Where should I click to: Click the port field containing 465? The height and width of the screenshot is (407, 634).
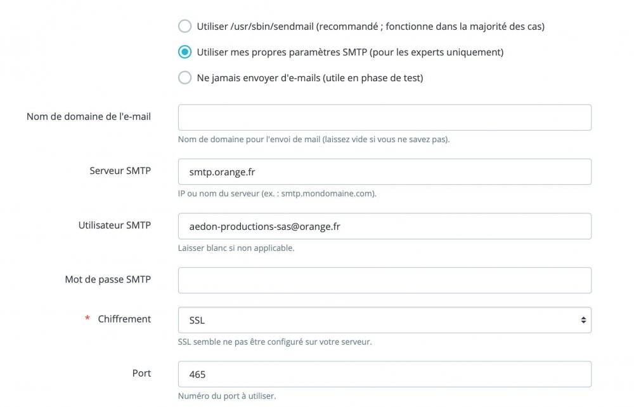384,375
